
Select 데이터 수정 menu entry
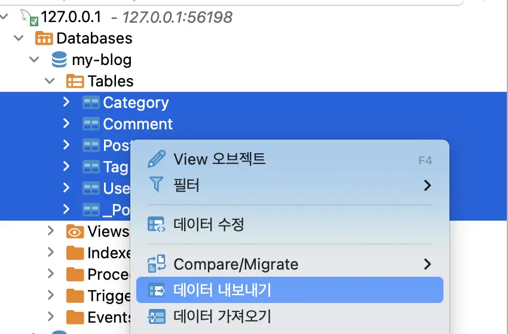[209, 225]
